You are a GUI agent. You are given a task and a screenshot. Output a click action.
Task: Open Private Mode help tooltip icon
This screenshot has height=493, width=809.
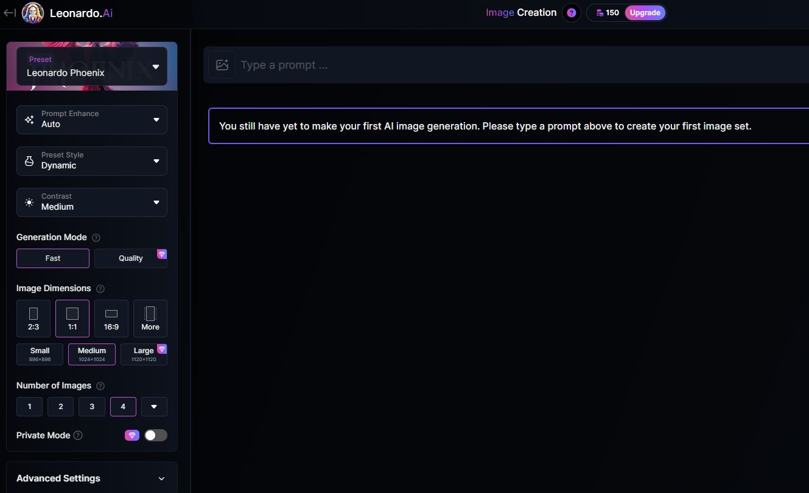(78, 435)
